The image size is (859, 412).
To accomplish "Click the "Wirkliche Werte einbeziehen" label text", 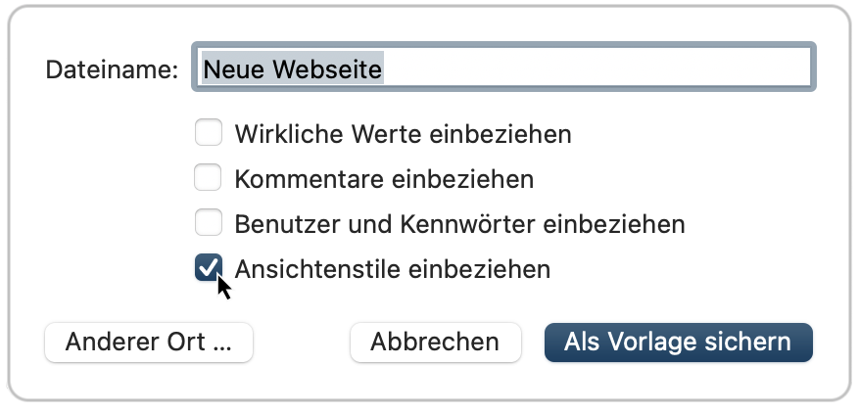I will (x=403, y=133).
